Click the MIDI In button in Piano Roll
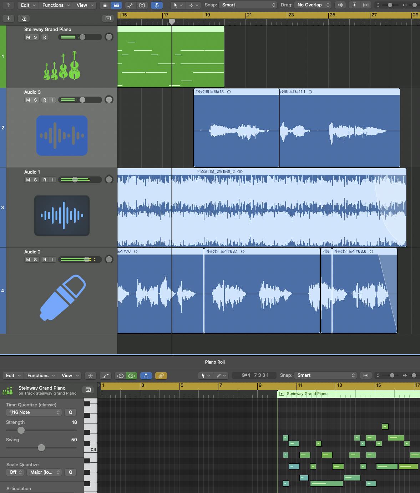The height and width of the screenshot is (493, 420). [121, 375]
